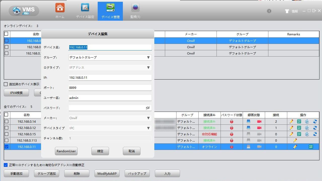
Task: Enable the 追加済のデバイス表示 checkbox
Action: (6, 84)
